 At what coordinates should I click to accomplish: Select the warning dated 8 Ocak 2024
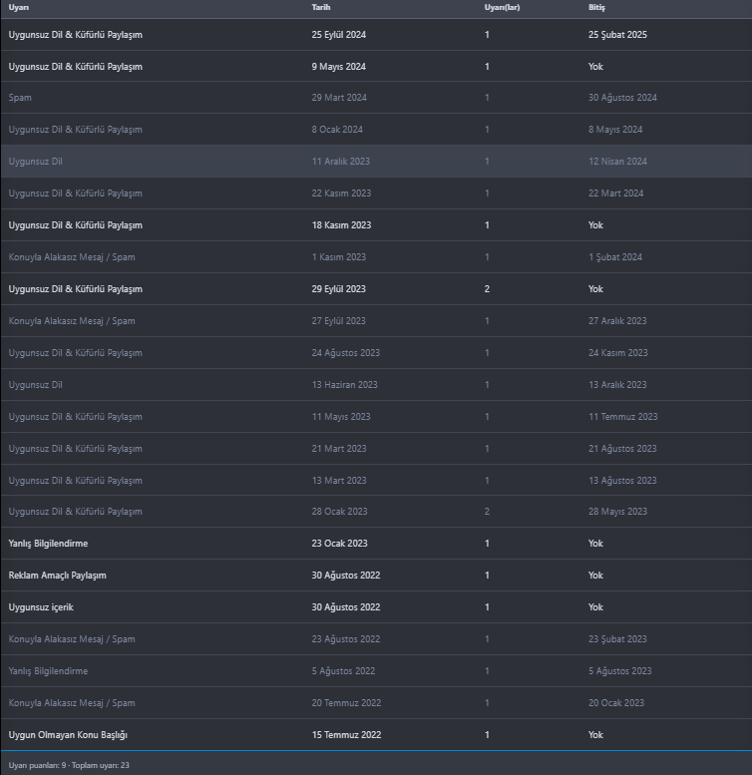76,130
